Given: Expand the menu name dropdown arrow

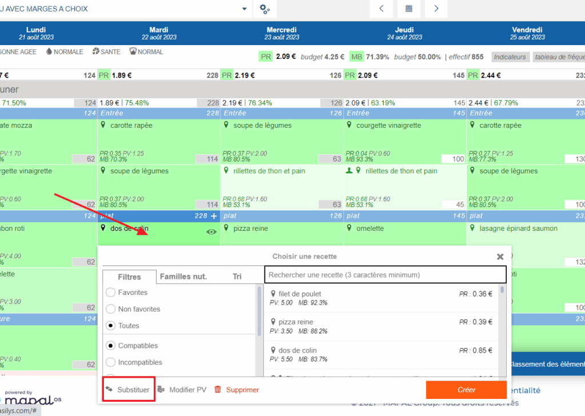Looking at the screenshot, I should click(245, 9).
